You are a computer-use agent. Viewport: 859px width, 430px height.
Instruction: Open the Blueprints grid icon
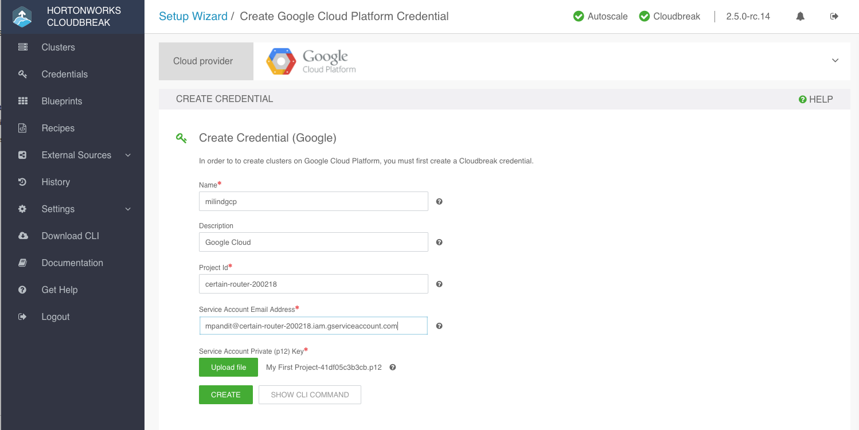tap(22, 101)
